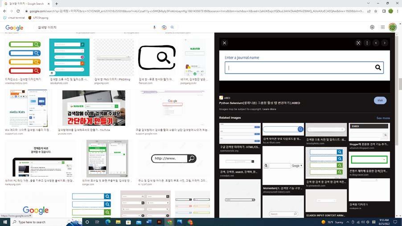Close the Google Search tab
Screen dimensions: 402x226
point(48,4)
